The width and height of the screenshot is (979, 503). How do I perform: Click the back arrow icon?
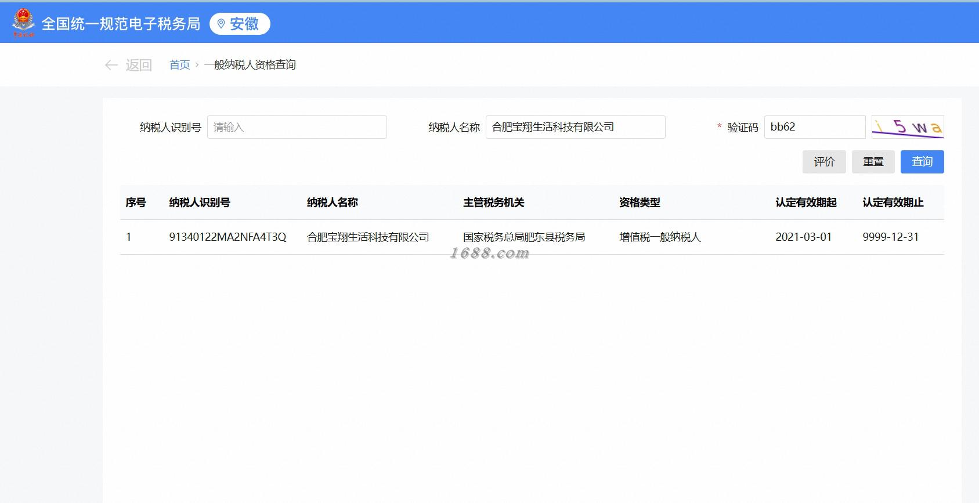[111, 65]
